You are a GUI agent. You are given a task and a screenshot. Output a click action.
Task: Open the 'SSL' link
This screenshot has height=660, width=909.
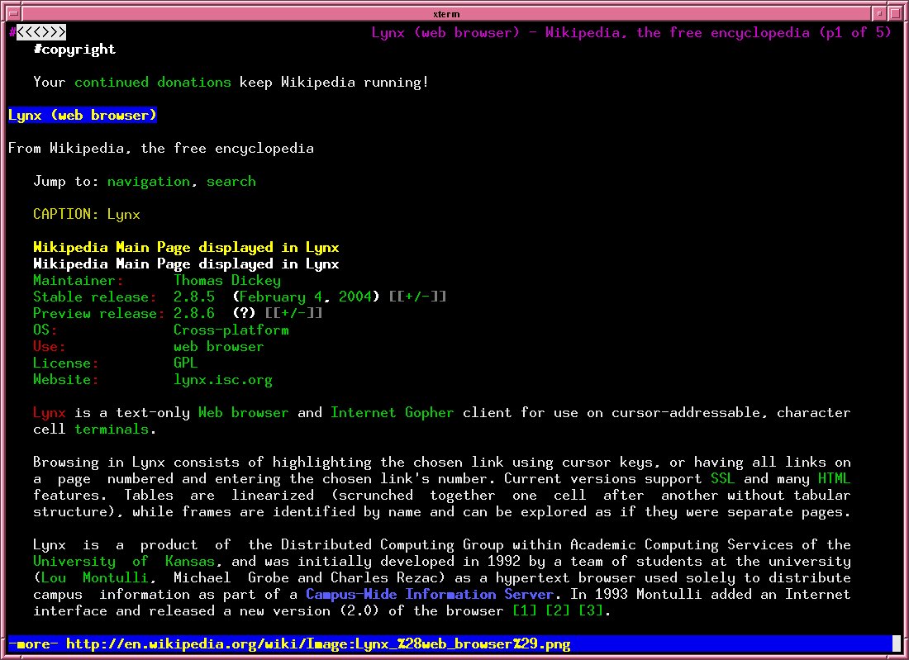723,478
